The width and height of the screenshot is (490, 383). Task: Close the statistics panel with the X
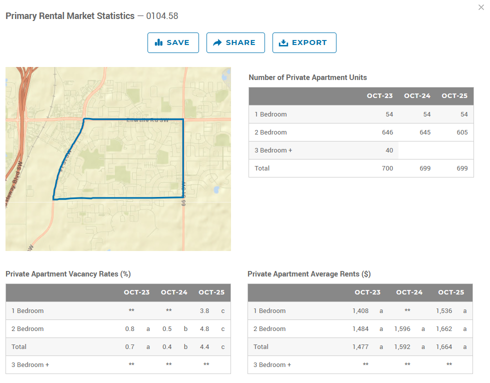click(481, 7)
